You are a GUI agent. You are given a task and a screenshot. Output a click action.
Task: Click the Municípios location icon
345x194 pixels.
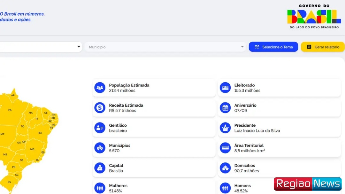click(x=100, y=148)
